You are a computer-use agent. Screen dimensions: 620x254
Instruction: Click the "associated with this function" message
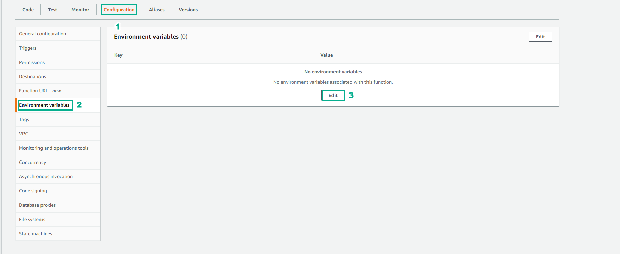333,82
